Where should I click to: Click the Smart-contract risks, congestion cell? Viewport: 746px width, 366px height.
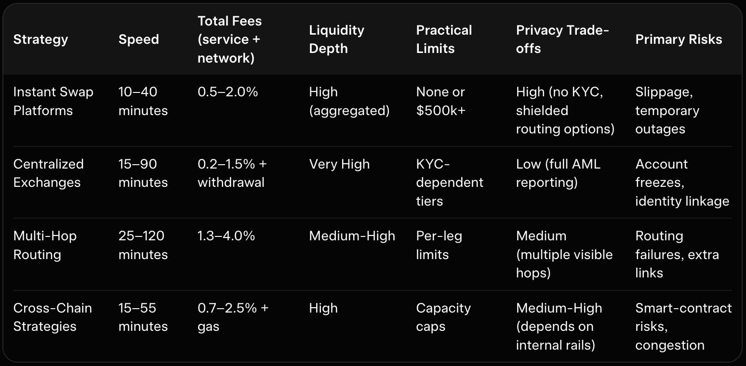click(683, 327)
